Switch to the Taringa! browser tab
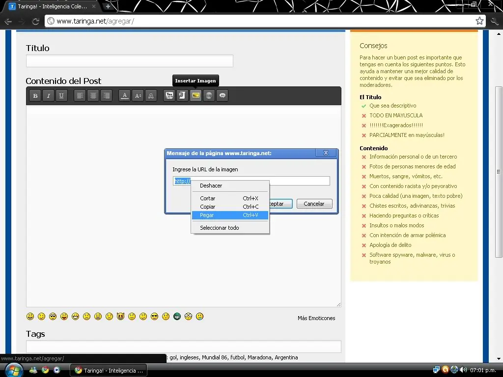The image size is (503, 377). click(x=51, y=6)
